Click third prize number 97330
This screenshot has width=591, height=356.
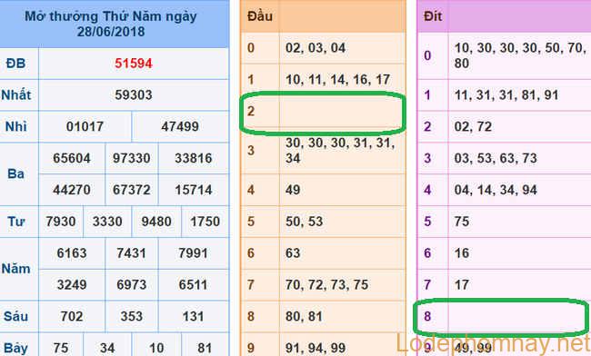pos(132,158)
